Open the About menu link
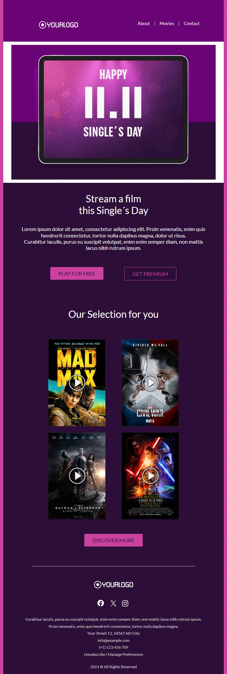The width and height of the screenshot is (227, 674). pyautogui.click(x=144, y=23)
